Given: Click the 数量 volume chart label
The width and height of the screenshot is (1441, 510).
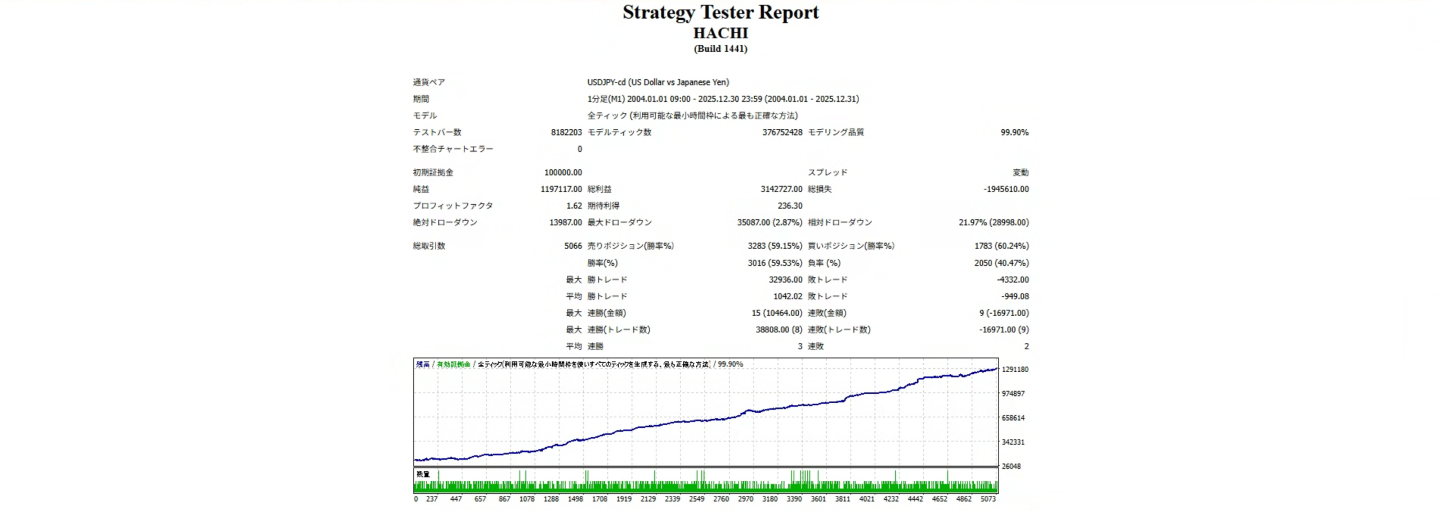Looking at the screenshot, I should click(x=423, y=474).
